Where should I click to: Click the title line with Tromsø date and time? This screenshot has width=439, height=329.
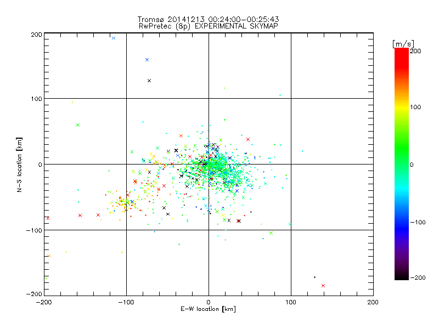[208, 19]
